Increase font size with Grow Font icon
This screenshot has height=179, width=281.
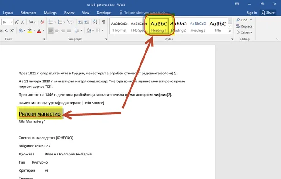[x=16, y=22]
